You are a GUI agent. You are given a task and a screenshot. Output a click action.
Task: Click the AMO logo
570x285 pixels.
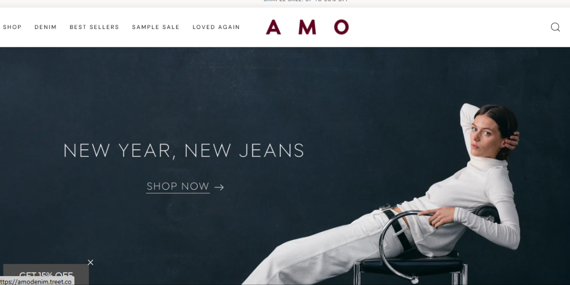click(x=307, y=27)
